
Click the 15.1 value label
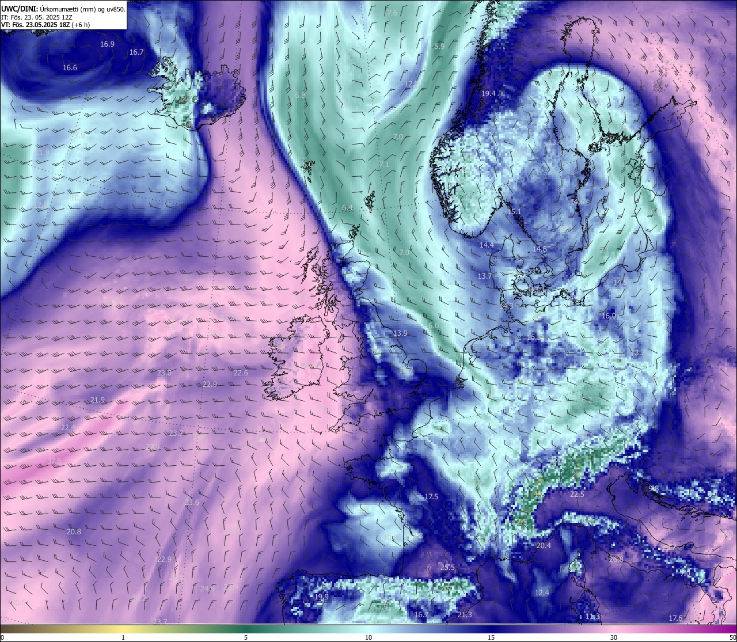point(514,211)
